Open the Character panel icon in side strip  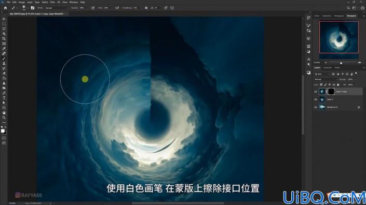tap(308, 59)
